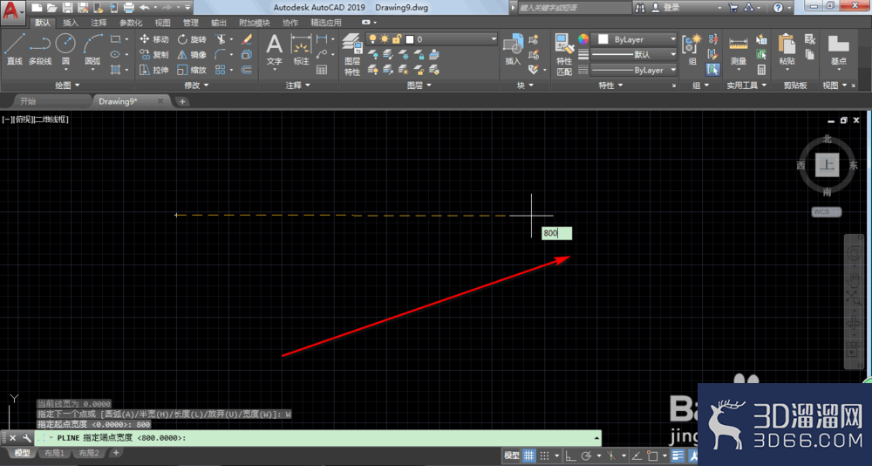Click the Group (组) icon

pos(692,49)
